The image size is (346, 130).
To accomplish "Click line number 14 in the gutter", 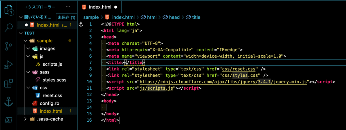I will [x=89, y=107].
